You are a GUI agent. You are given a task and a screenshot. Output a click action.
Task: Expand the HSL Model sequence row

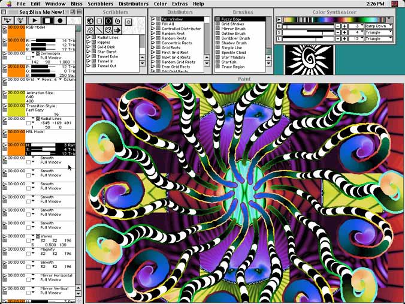[x=4, y=132]
